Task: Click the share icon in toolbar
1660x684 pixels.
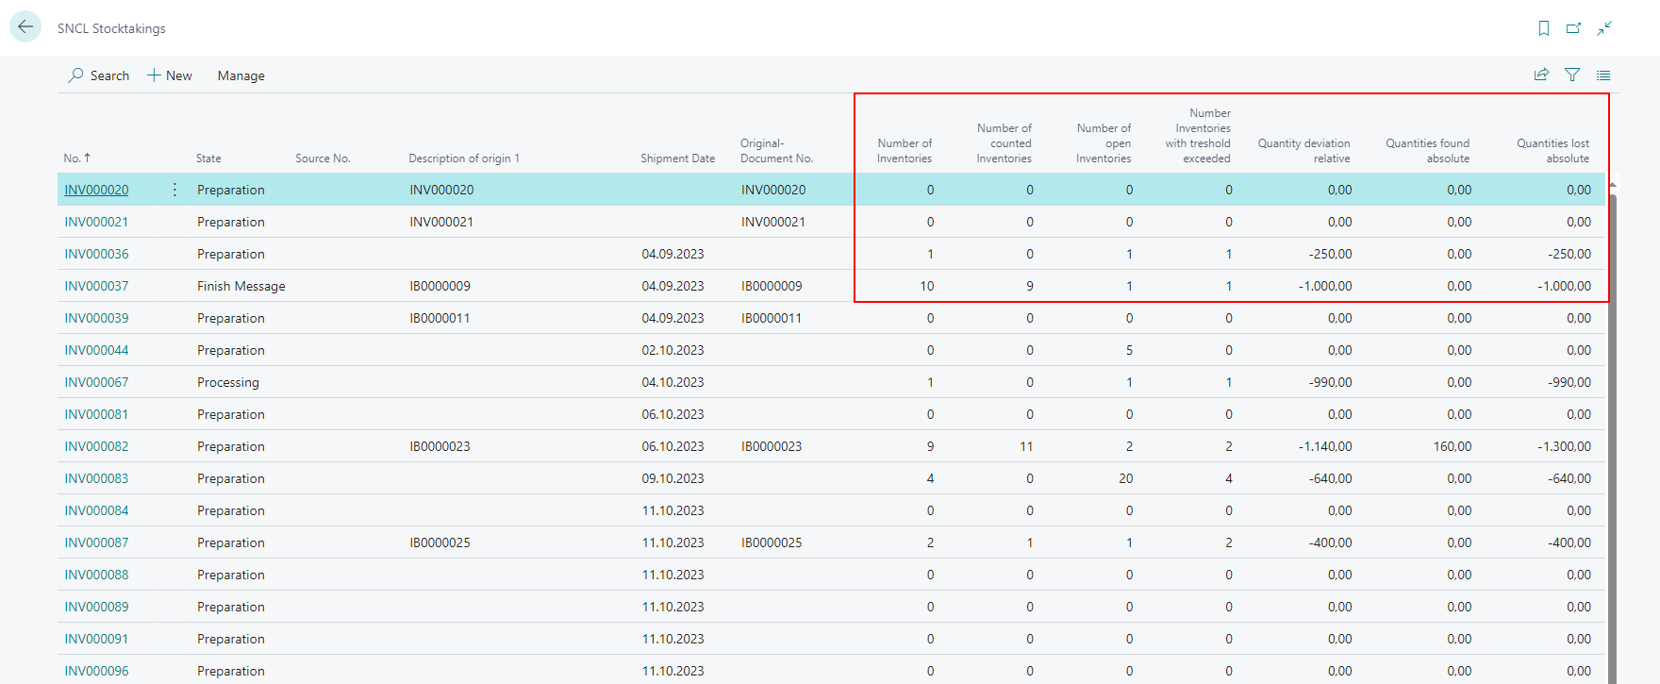Action: click(1541, 75)
